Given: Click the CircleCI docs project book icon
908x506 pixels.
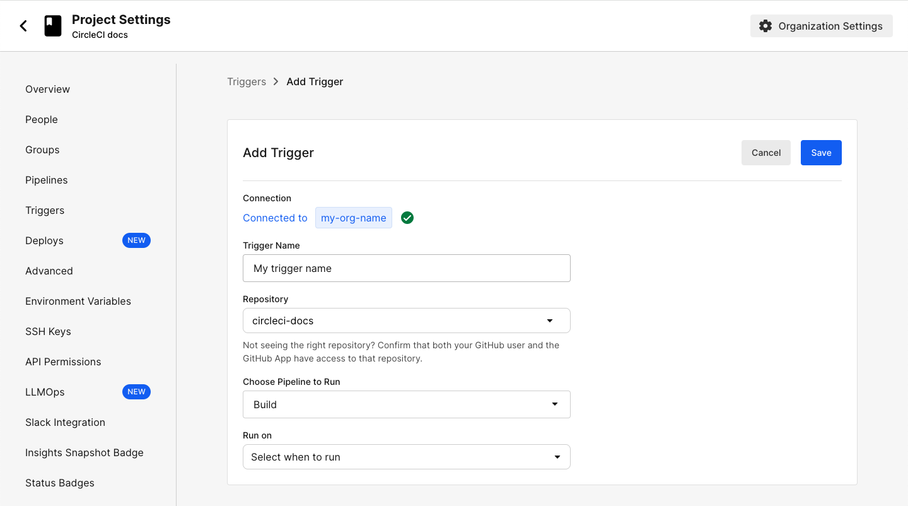Looking at the screenshot, I should [53, 26].
